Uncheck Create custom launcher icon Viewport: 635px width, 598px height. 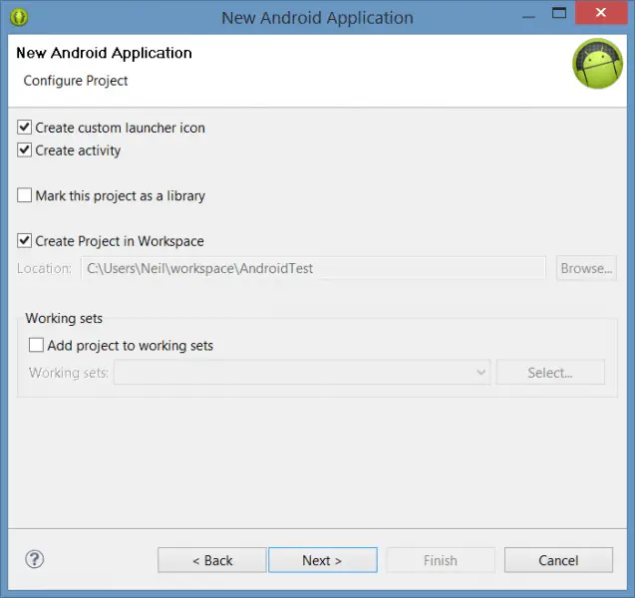[x=25, y=128]
